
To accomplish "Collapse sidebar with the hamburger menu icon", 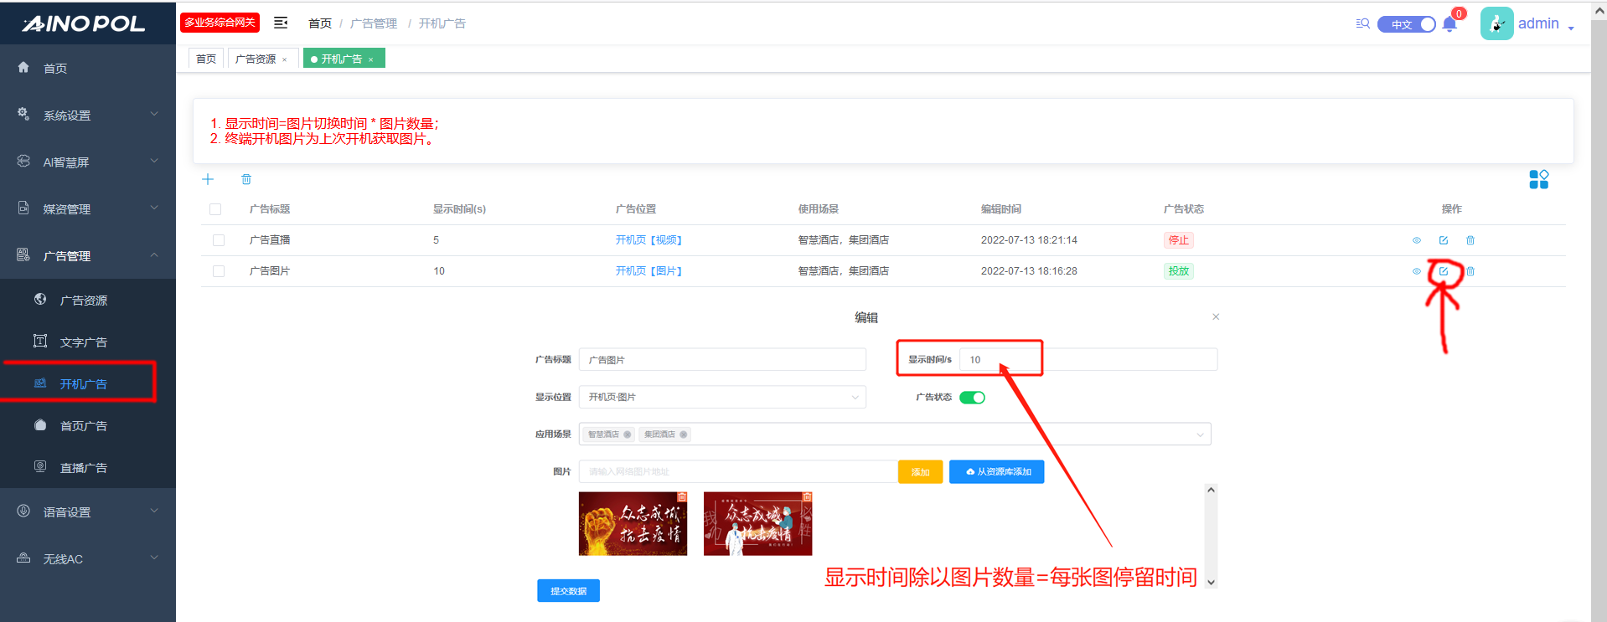I will [x=281, y=23].
